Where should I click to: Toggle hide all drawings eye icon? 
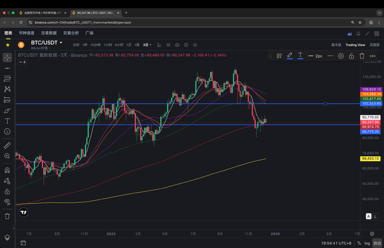(7, 202)
